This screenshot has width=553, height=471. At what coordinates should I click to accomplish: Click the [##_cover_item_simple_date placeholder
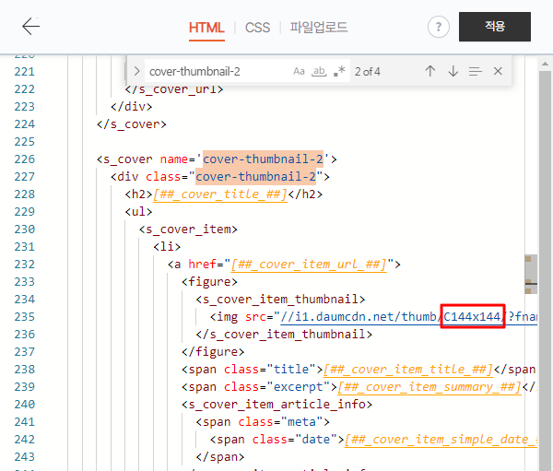[441, 440]
